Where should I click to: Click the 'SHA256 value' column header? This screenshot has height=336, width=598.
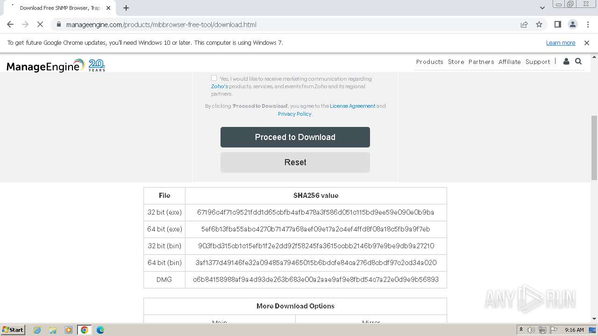pos(316,196)
